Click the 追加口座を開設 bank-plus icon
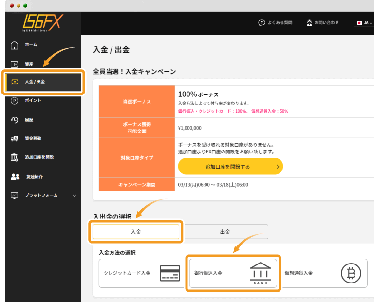 point(14,157)
